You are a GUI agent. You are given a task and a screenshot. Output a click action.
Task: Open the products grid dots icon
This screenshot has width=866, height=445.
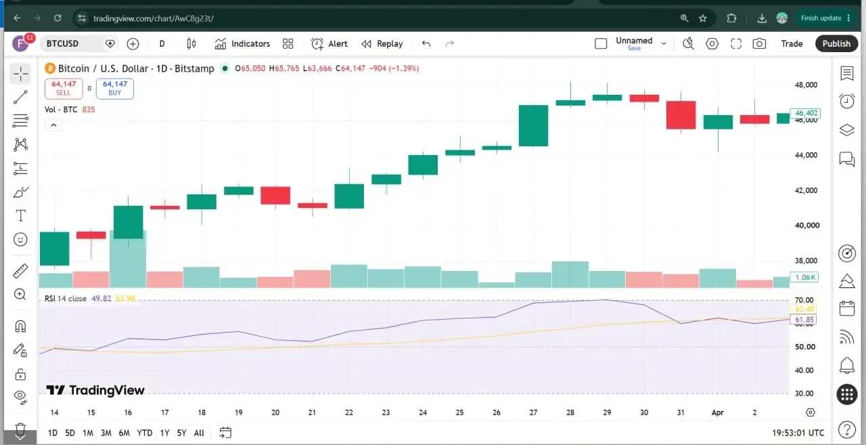point(847,394)
